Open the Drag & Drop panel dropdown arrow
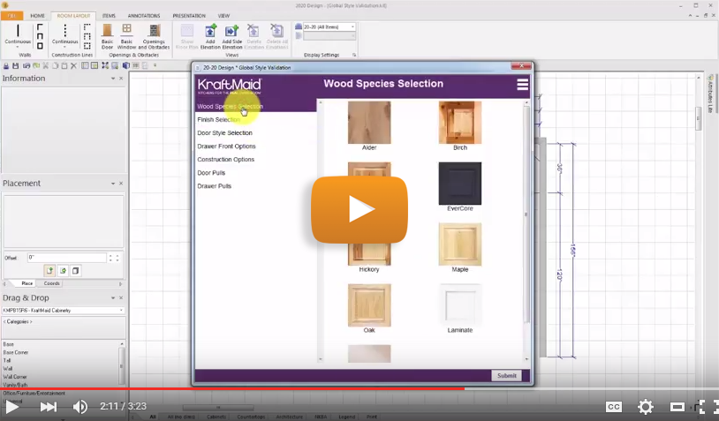719x421 pixels. pyautogui.click(x=113, y=297)
